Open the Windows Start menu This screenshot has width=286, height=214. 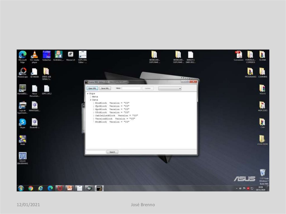click(x=21, y=188)
